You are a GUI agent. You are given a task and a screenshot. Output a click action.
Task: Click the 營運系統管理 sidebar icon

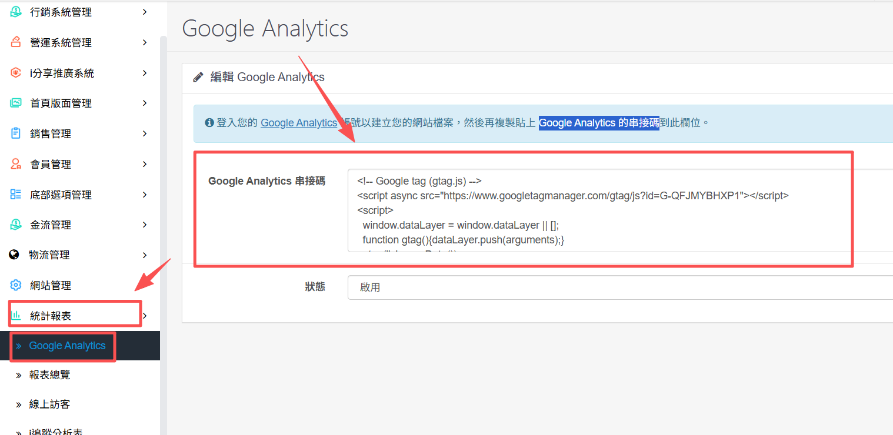[x=16, y=42]
